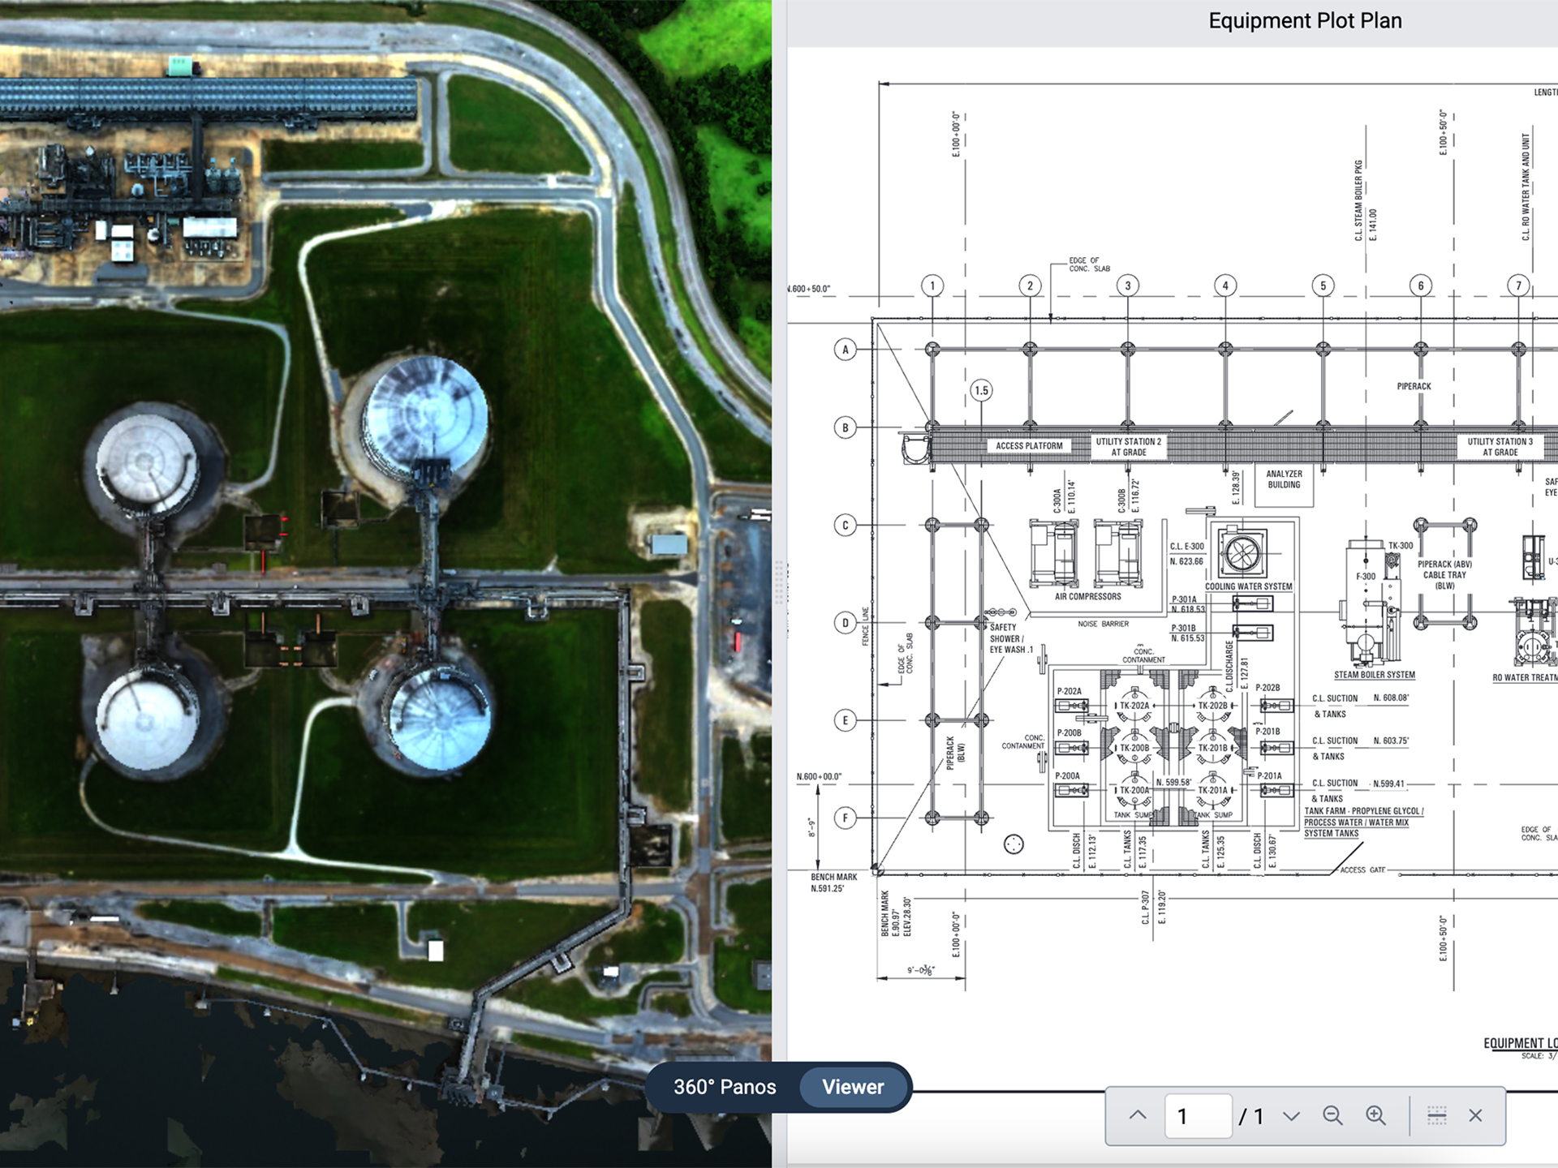The height and width of the screenshot is (1168, 1558).
Task: Open the page layout options icon on the PDF toolbar
Action: tap(1436, 1115)
